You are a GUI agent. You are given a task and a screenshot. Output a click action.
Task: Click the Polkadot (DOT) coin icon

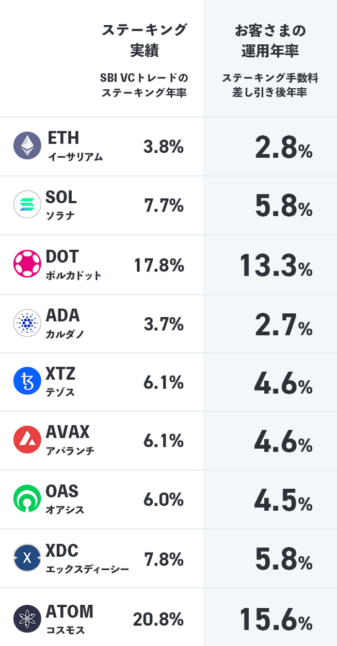pyautogui.click(x=27, y=264)
